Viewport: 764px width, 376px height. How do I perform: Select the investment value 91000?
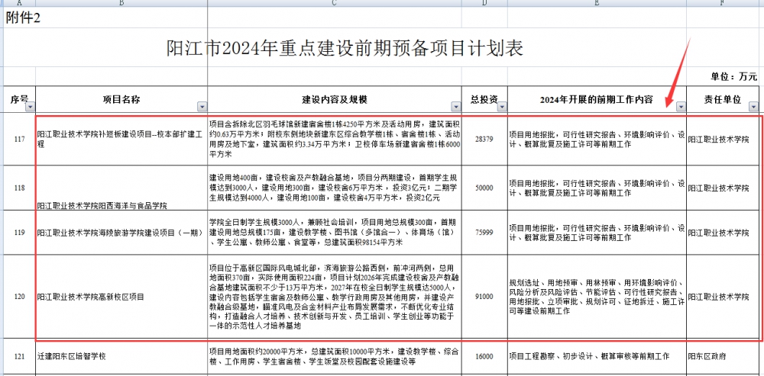[x=485, y=296]
